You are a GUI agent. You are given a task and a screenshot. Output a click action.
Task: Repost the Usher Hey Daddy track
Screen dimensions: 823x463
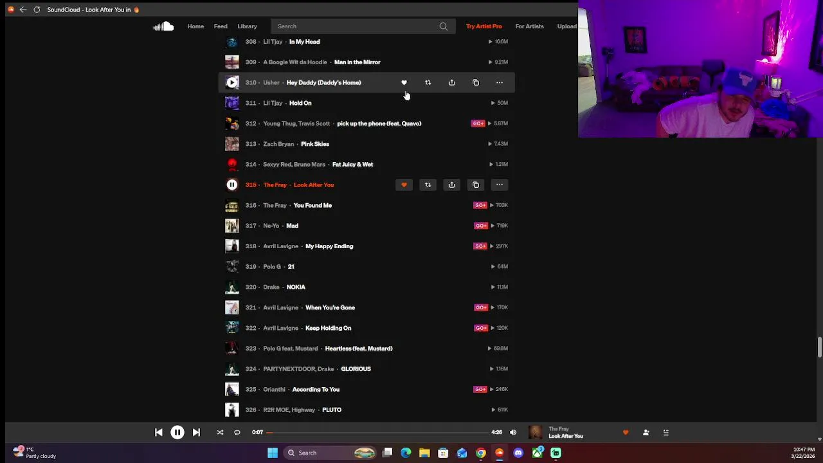click(x=428, y=82)
